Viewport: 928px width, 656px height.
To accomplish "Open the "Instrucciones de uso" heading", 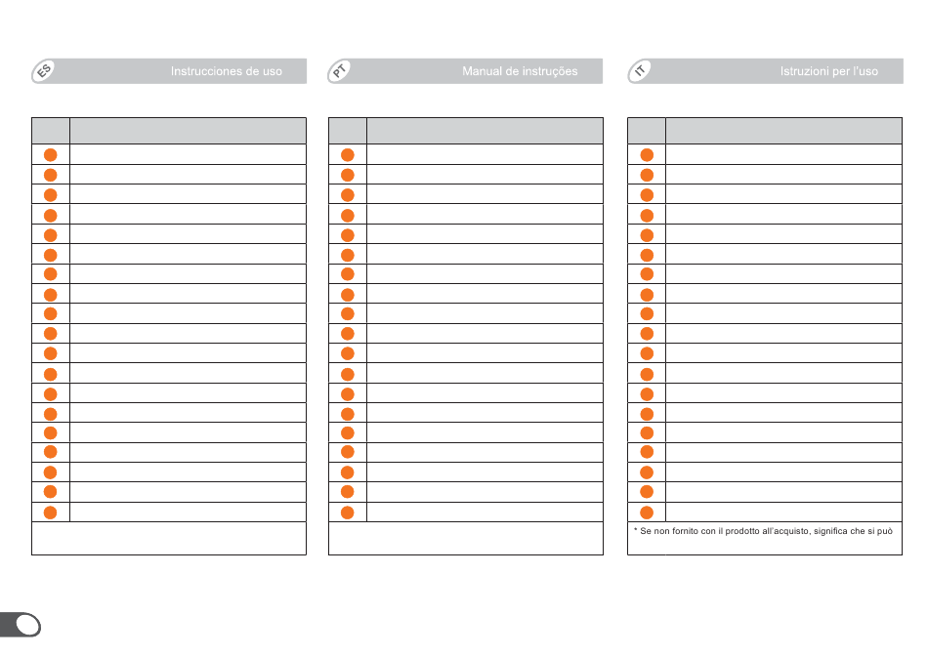I will click(227, 71).
